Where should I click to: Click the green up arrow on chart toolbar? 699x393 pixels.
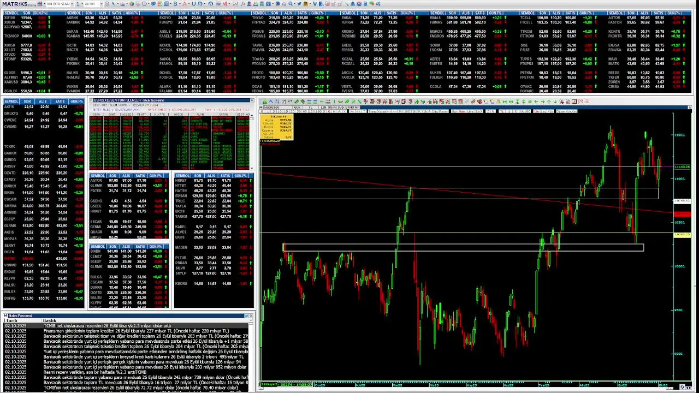(549, 102)
